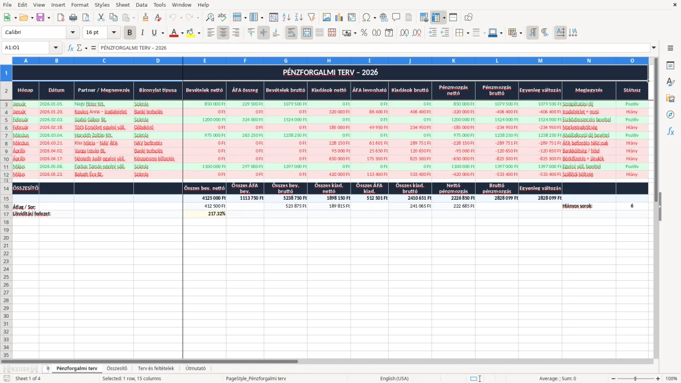Image resolution: width=681 pixels, height=383 pixels.
Task: Expand the Borders dropdown arrow
Action: click(x=469, y=33)
